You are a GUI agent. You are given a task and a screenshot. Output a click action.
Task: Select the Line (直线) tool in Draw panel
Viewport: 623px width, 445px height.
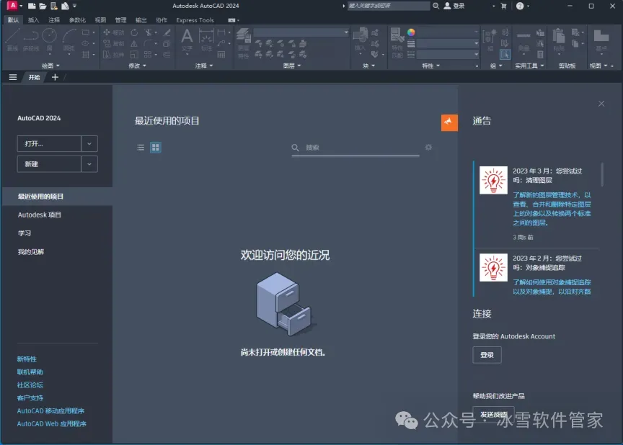(x=12, y=40)
